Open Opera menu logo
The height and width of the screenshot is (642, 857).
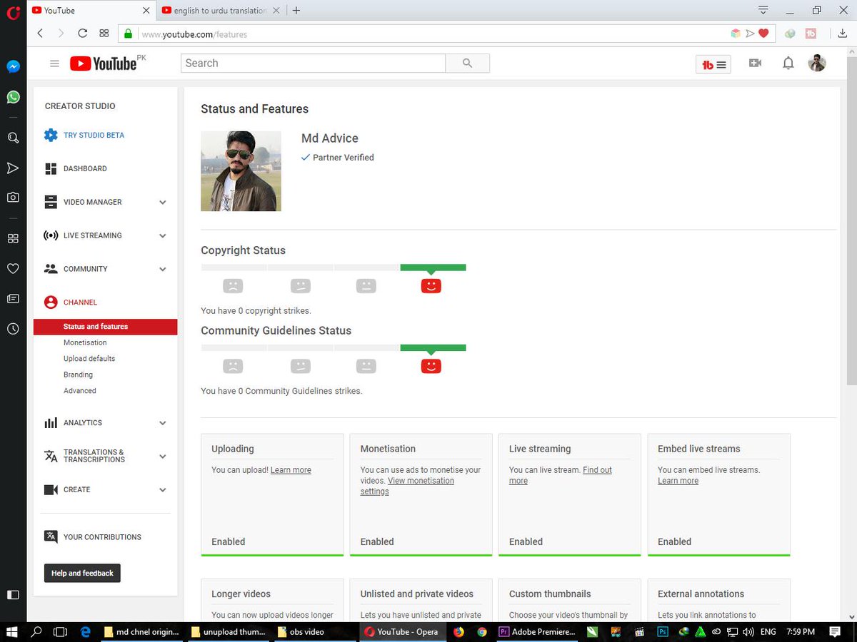pos(14,11)
